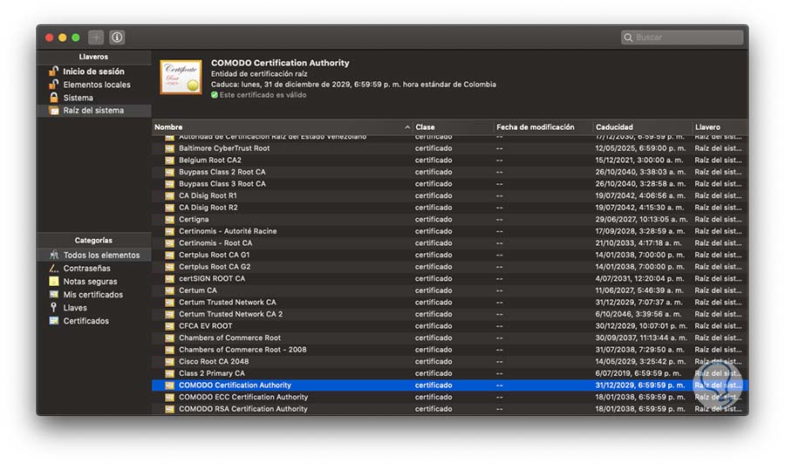This screenshot has height=464, width=785.
Task: Select highlighted COMODO Certification Authority row
Action: (x=450, y=385)
